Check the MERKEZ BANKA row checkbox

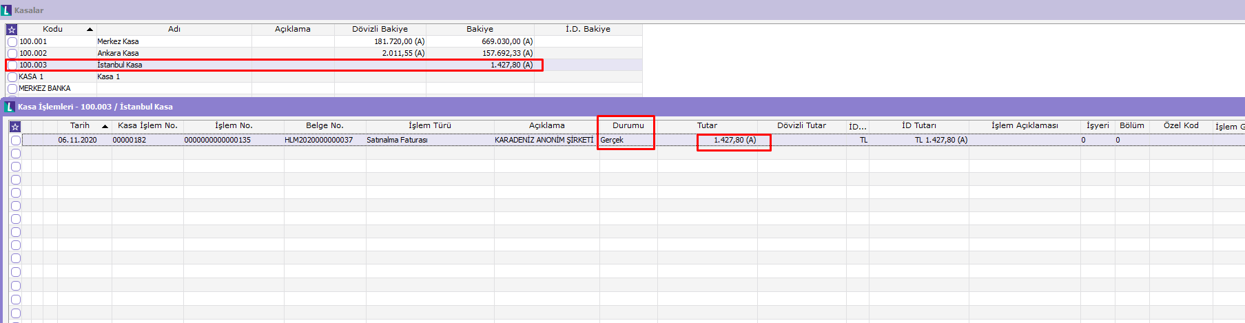(x=12, y=89)
